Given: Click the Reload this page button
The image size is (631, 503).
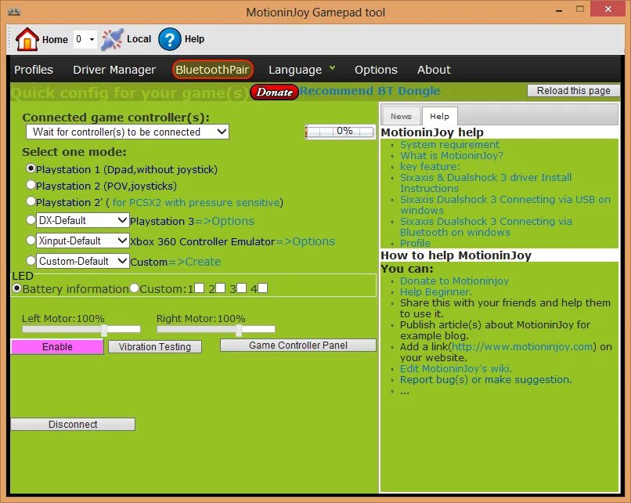Looking at the screenshot, I should pos(573,91).
